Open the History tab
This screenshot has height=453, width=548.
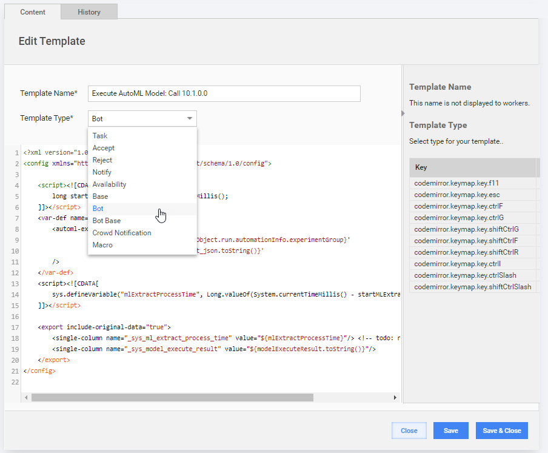tap(89, 12)
